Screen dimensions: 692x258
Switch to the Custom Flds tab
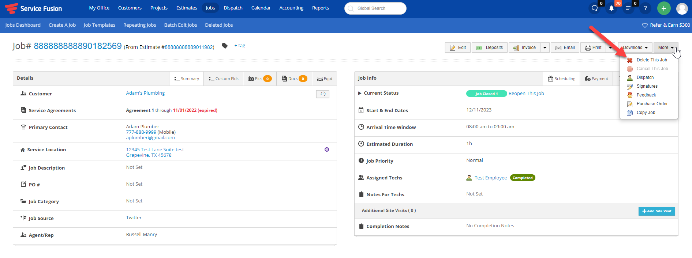[223, 79]
